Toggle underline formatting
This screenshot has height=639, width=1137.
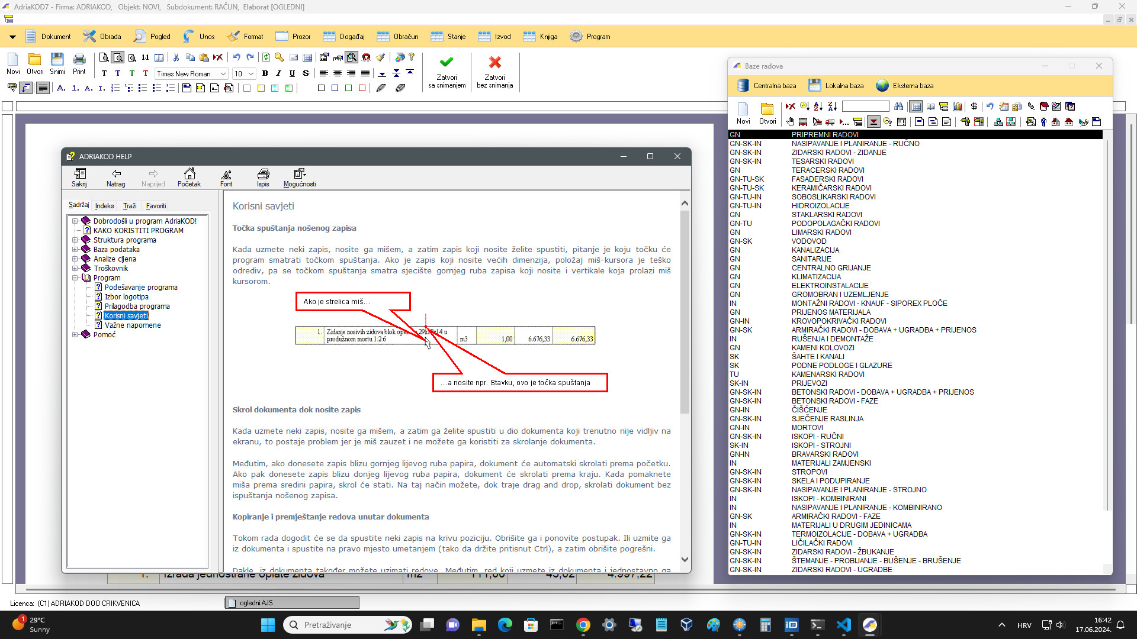292,73
